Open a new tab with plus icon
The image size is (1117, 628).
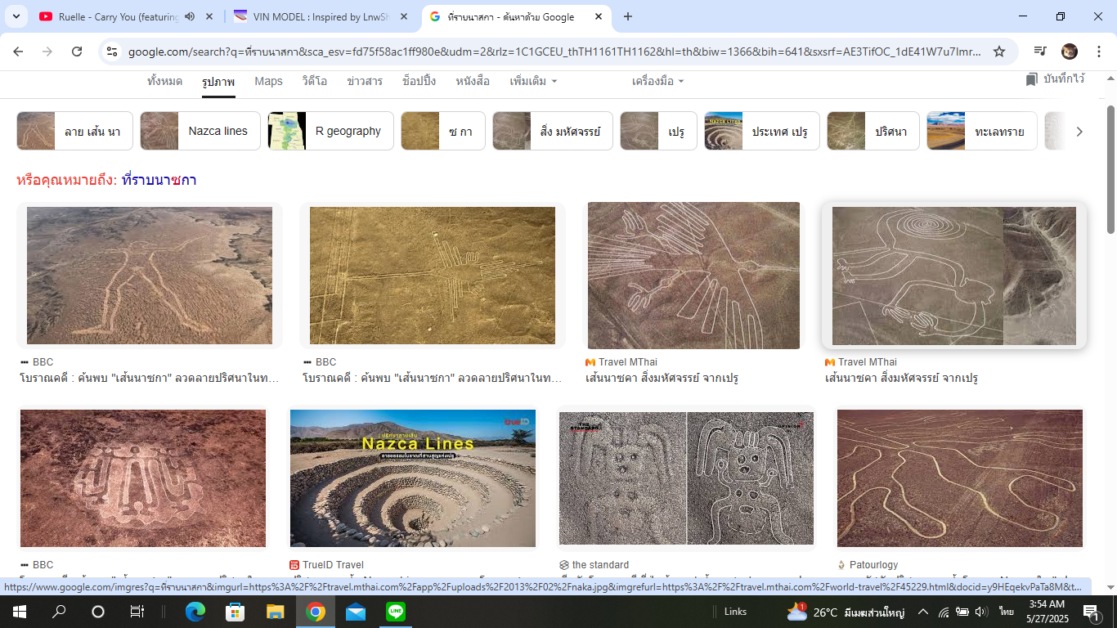(x=628, y=16)
